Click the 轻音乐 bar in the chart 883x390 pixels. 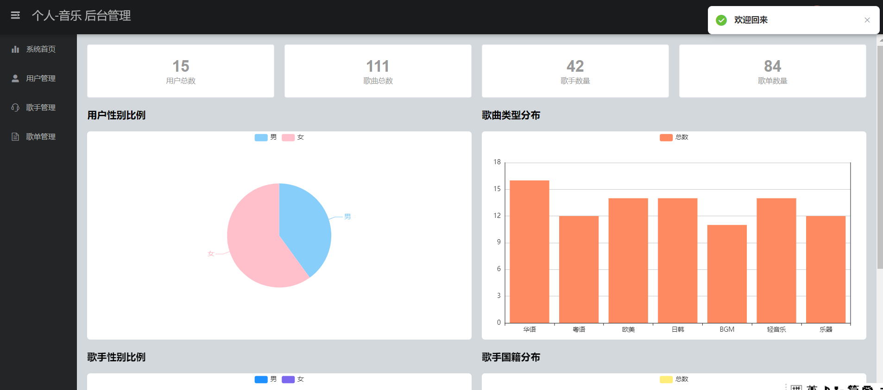click(x=776, y=260)
